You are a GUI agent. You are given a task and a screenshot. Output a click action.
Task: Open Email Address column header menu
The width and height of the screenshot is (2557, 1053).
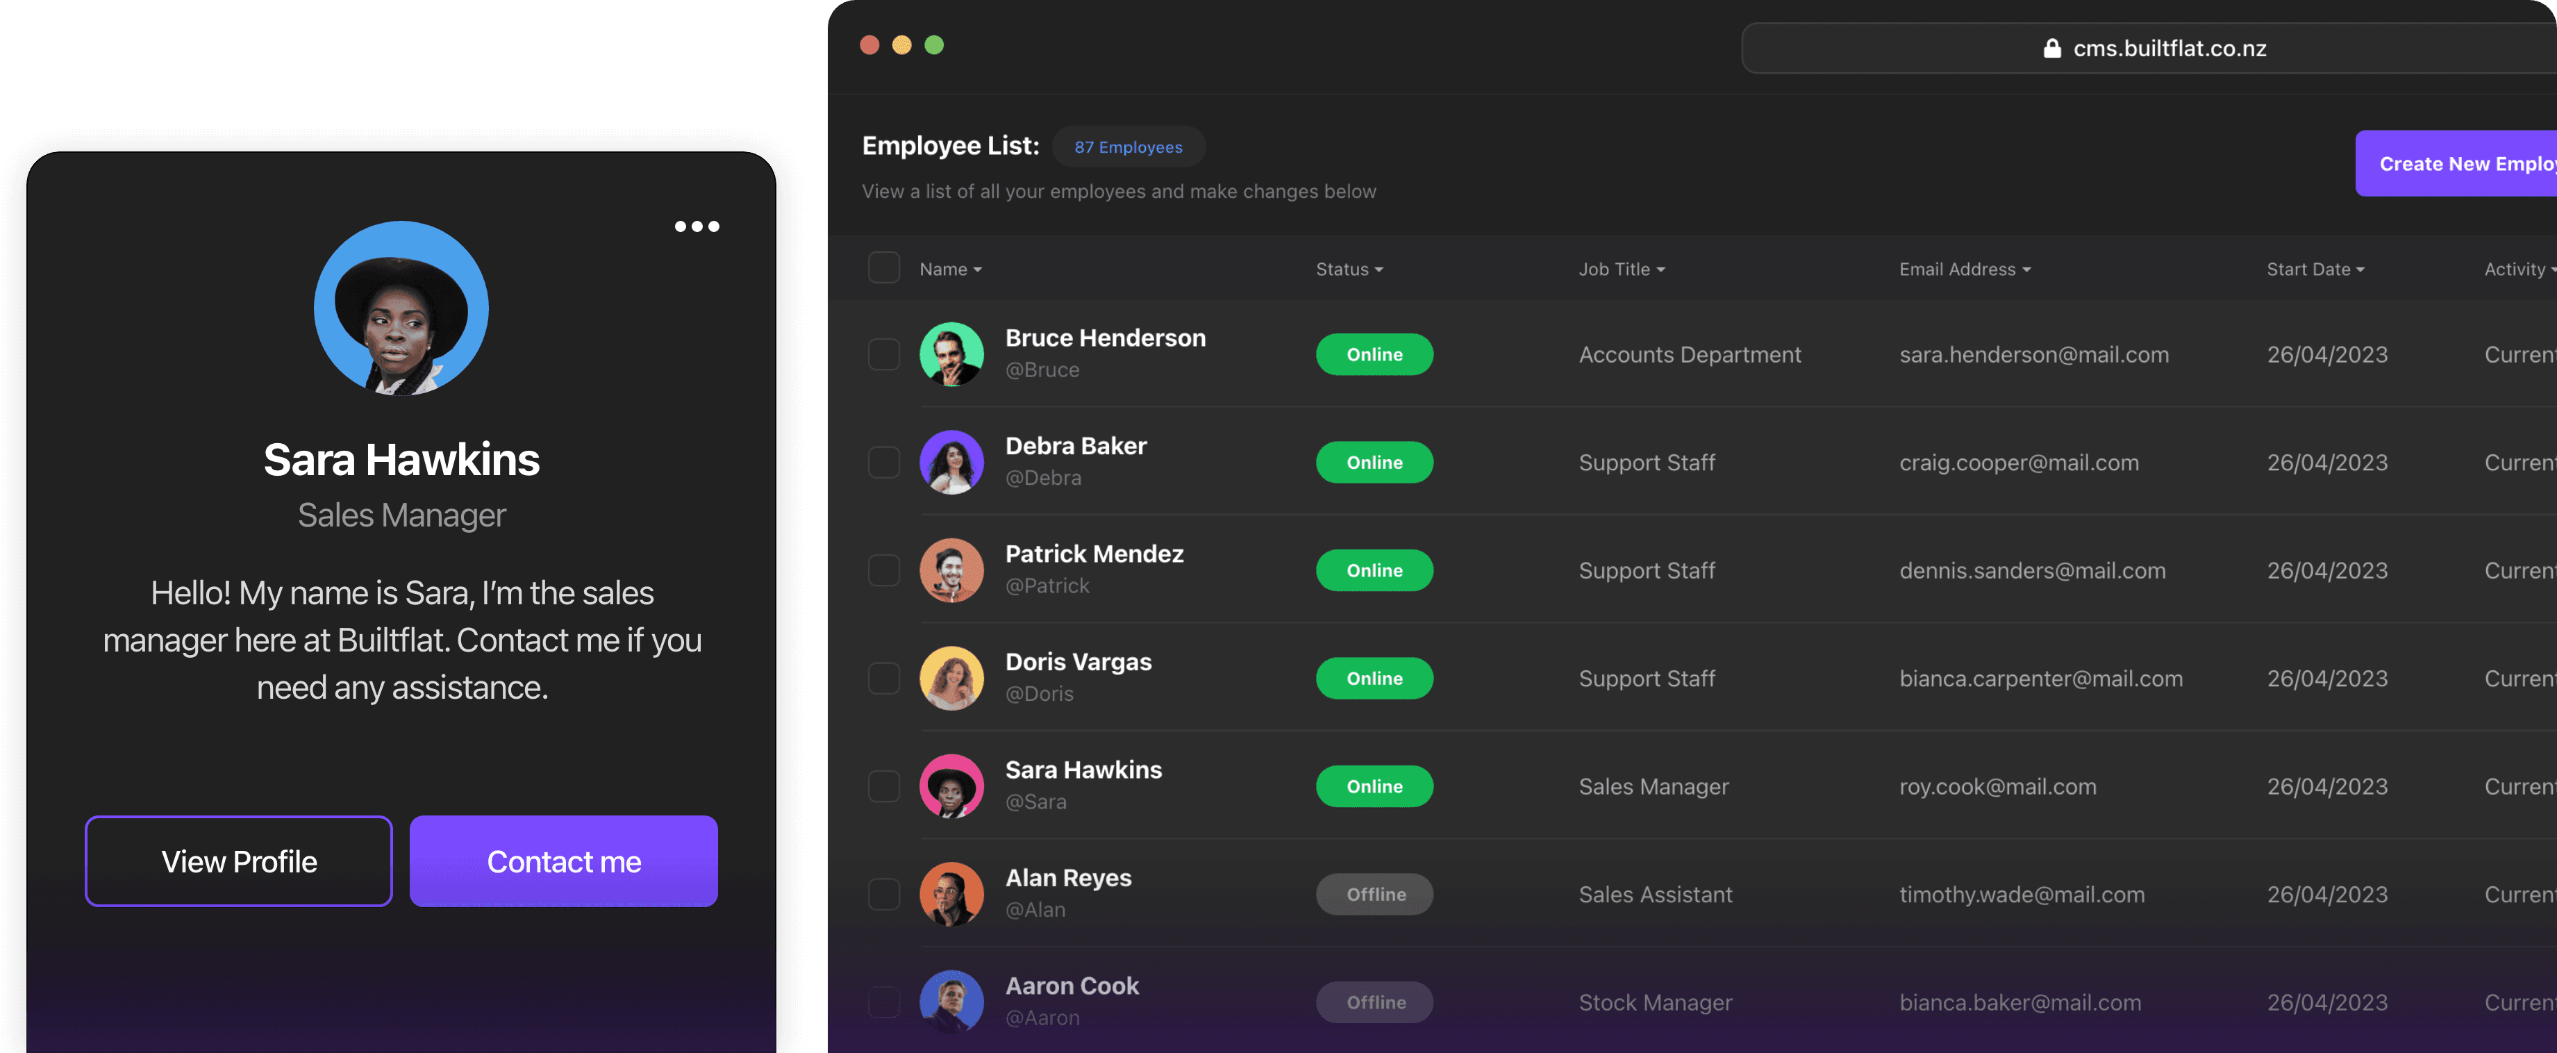click(x=1965, y=270)
